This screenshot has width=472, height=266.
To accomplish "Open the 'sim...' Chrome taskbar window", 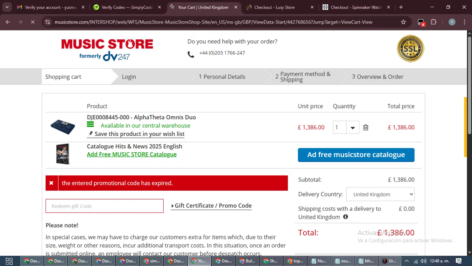I will [x=151, y=261].
